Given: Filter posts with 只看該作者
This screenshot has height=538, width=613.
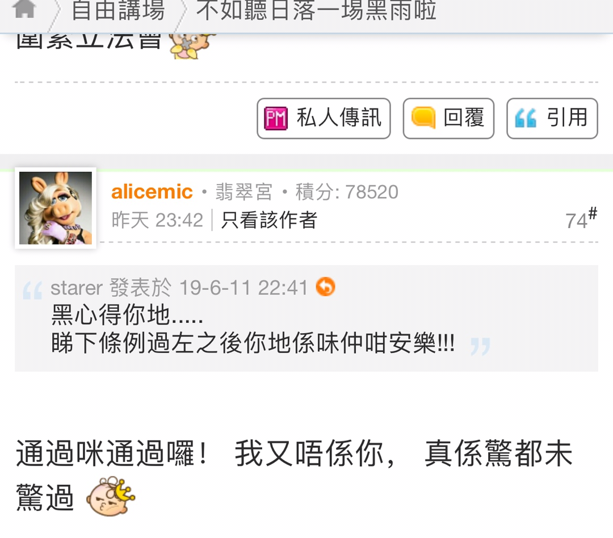Looking at the screenshot, I should click(269, 220).
